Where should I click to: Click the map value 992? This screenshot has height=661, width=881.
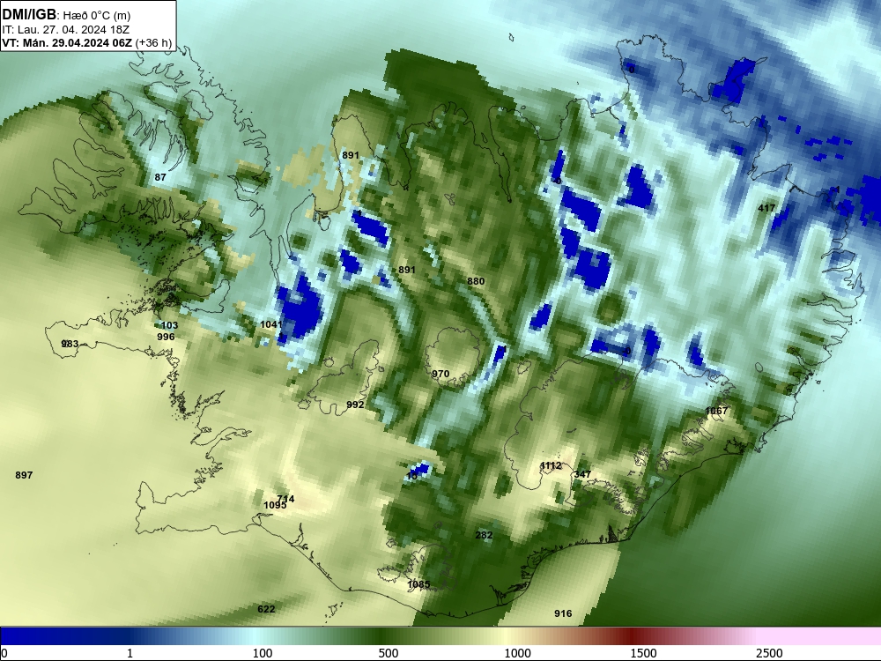tap(355, 405)
